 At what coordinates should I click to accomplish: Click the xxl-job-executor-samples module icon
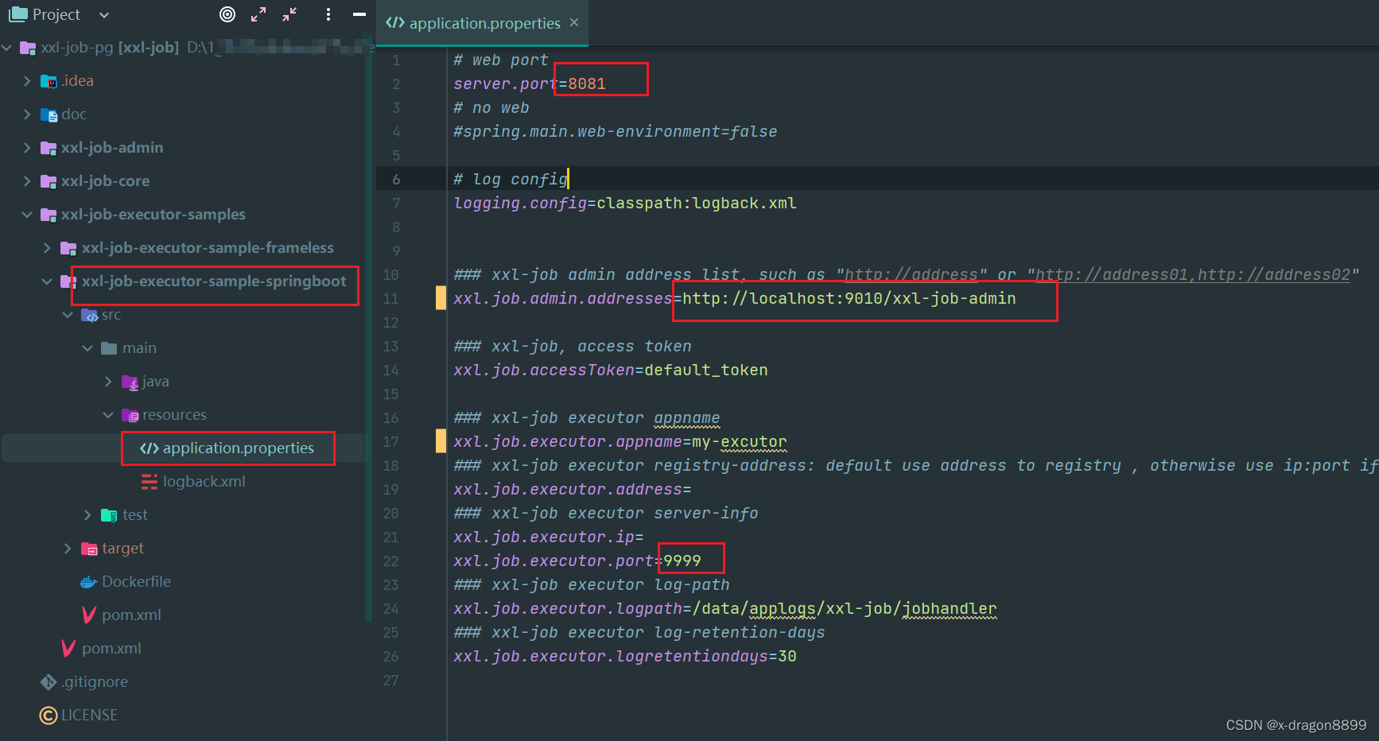point(49,215)
